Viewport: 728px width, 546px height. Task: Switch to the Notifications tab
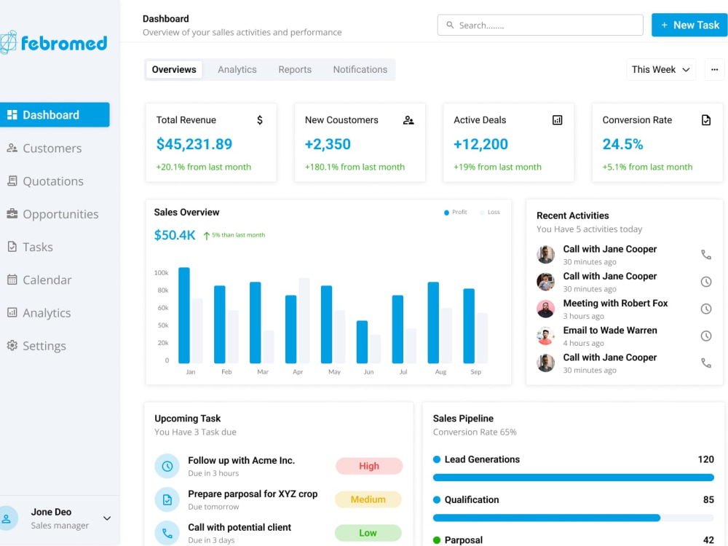[x=360, y=70]
